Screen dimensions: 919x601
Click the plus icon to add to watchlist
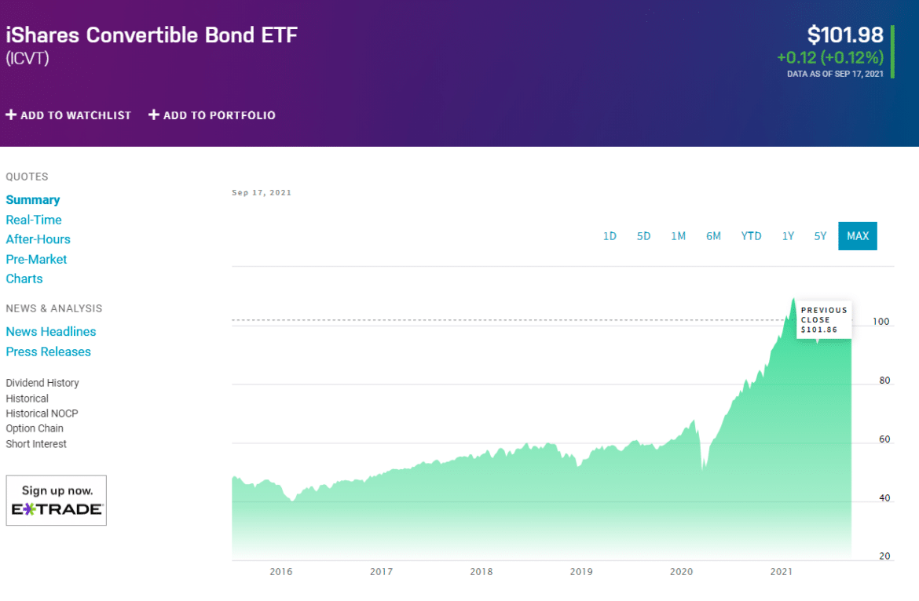(x=11, y=115)
